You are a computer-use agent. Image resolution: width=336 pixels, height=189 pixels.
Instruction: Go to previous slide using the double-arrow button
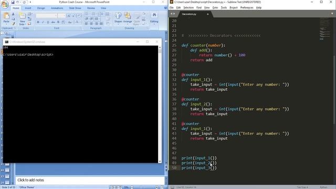click(166, 167)
